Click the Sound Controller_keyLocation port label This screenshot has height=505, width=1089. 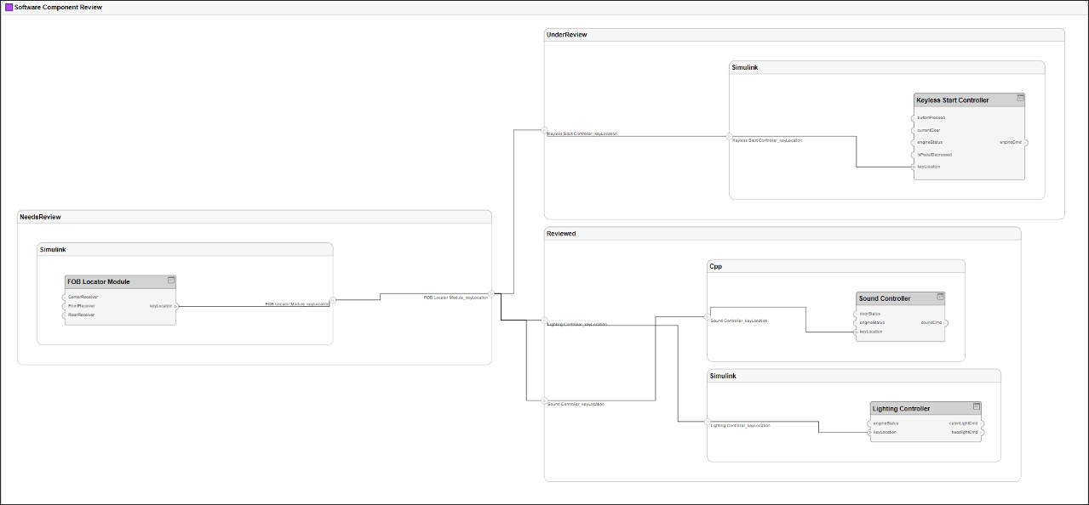coord(577,402)
